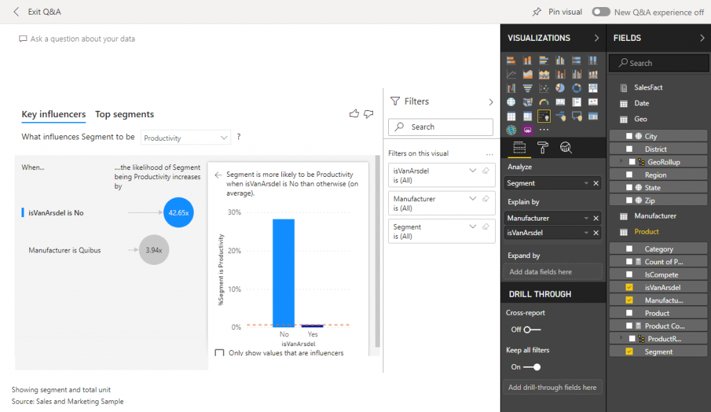This screenshot has width=711, height=412.
Task: Pick the gauge visualization icon
Action: 544,102
